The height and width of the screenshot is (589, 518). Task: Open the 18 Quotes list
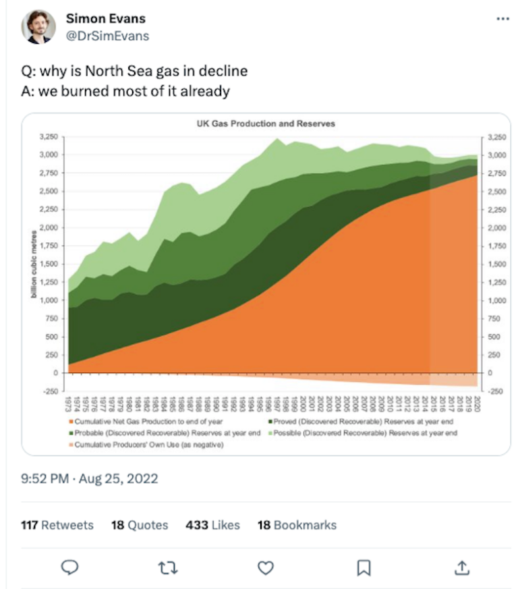139,525
